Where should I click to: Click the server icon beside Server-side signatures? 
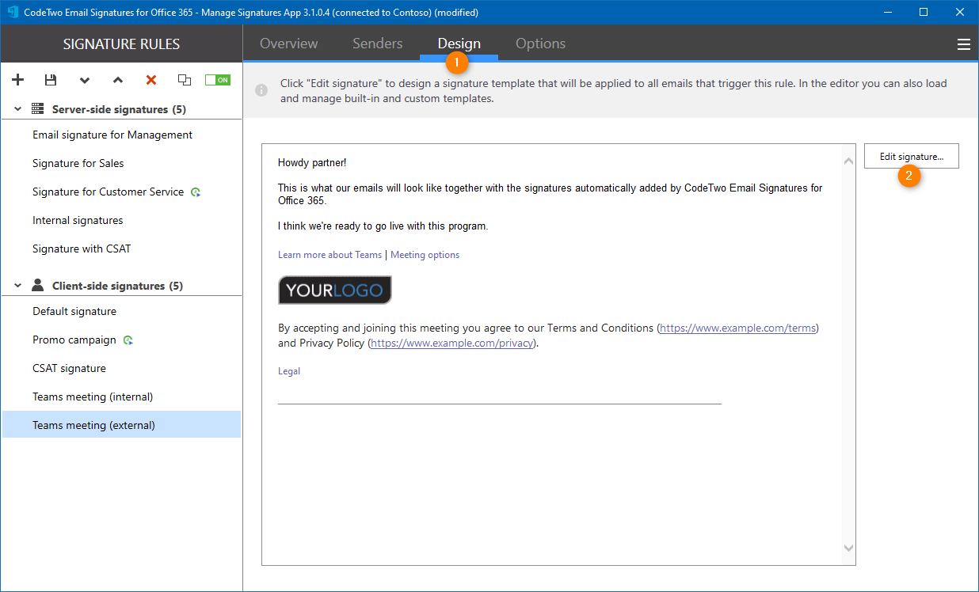37,109
